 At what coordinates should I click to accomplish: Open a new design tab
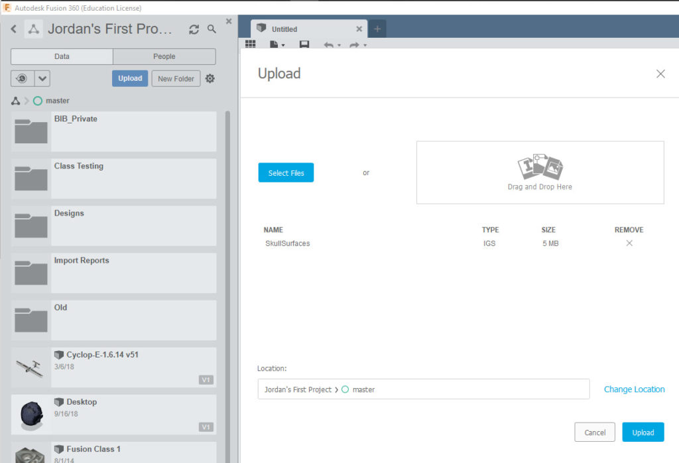coord(377,29)
